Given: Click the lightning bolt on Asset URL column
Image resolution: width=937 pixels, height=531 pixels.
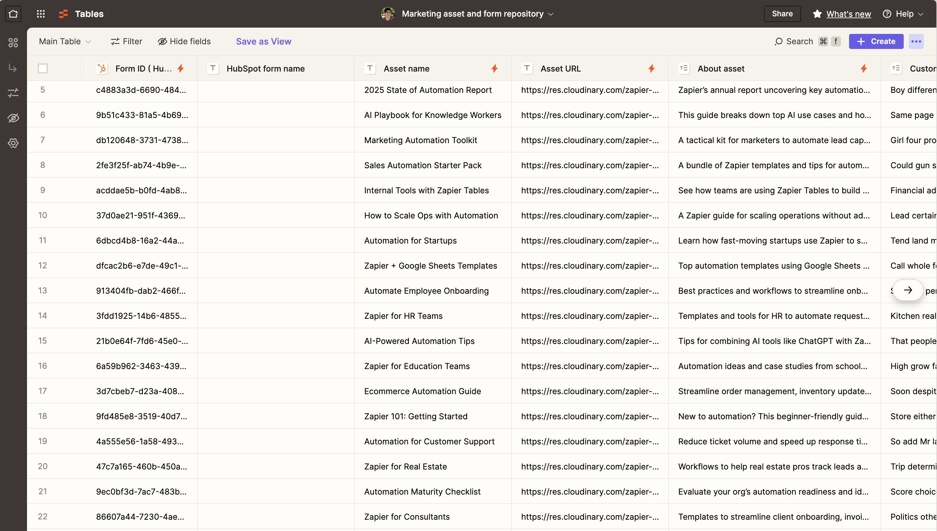Looking at the screenshot, I should pyautogui.click(x=651, y=68).
